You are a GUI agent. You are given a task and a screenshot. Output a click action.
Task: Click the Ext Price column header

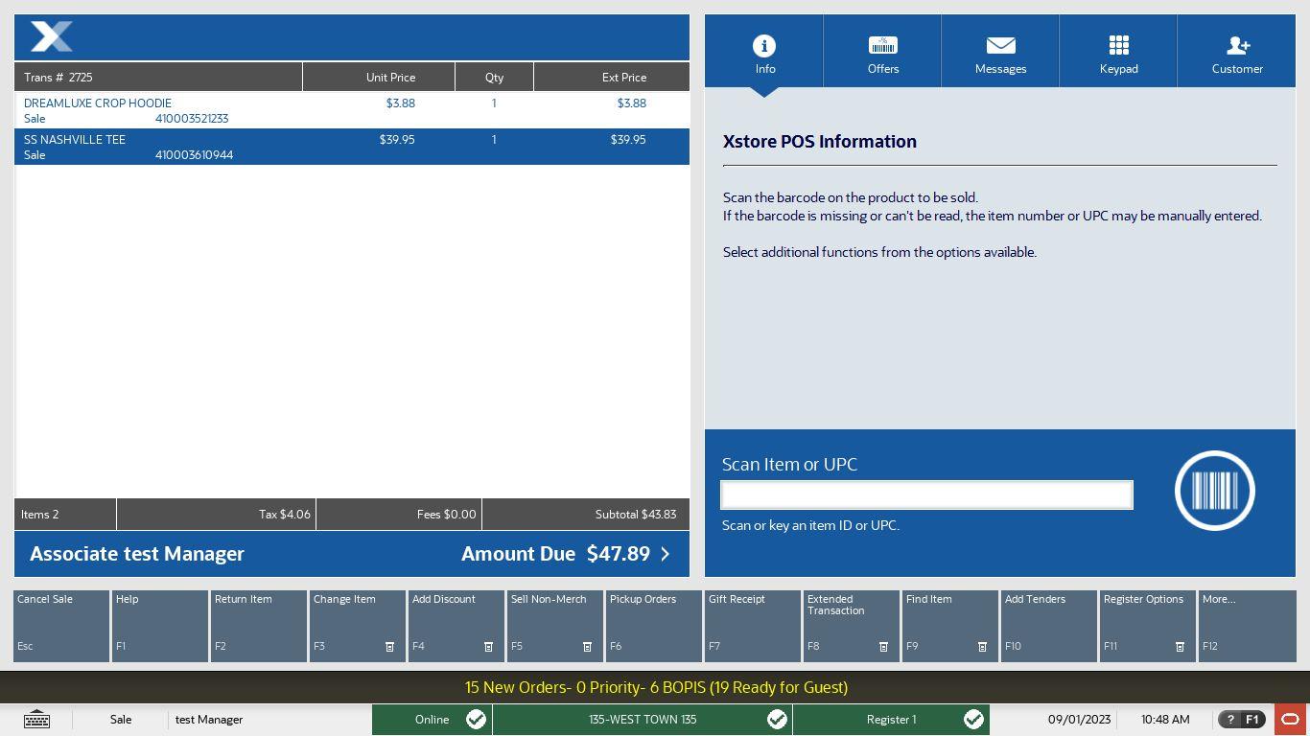click(x=612, y=77)
